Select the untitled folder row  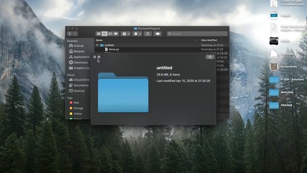(162, 45)
